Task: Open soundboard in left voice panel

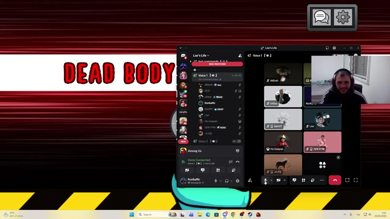Action: click(233, 170)
